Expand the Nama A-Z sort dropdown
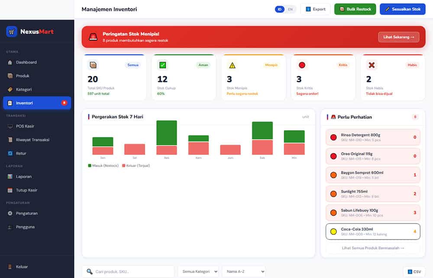 tap(244, 272)
